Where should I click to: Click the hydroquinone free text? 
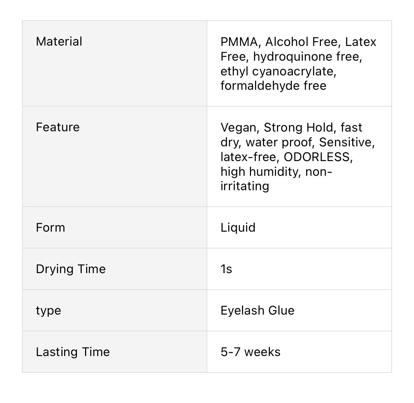click(307, 57)
